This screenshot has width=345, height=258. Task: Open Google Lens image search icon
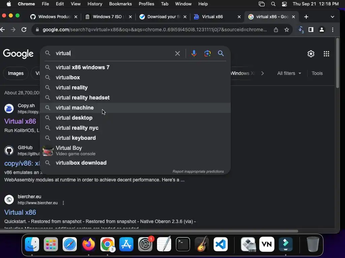click(207, 53)
